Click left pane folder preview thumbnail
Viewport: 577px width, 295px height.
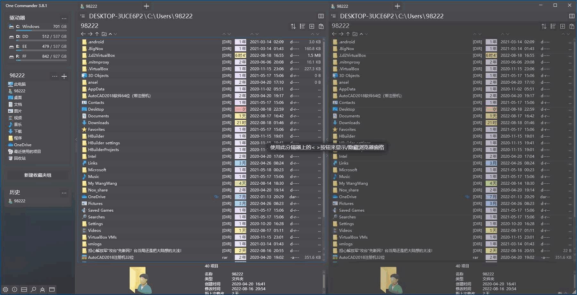click(140, 280)
